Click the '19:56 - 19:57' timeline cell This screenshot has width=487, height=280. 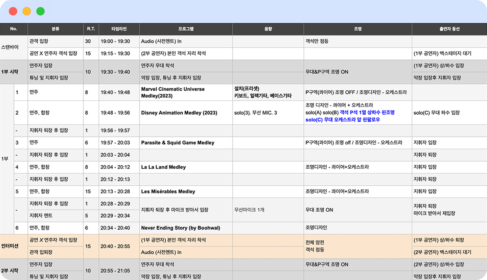pos(119,131)
